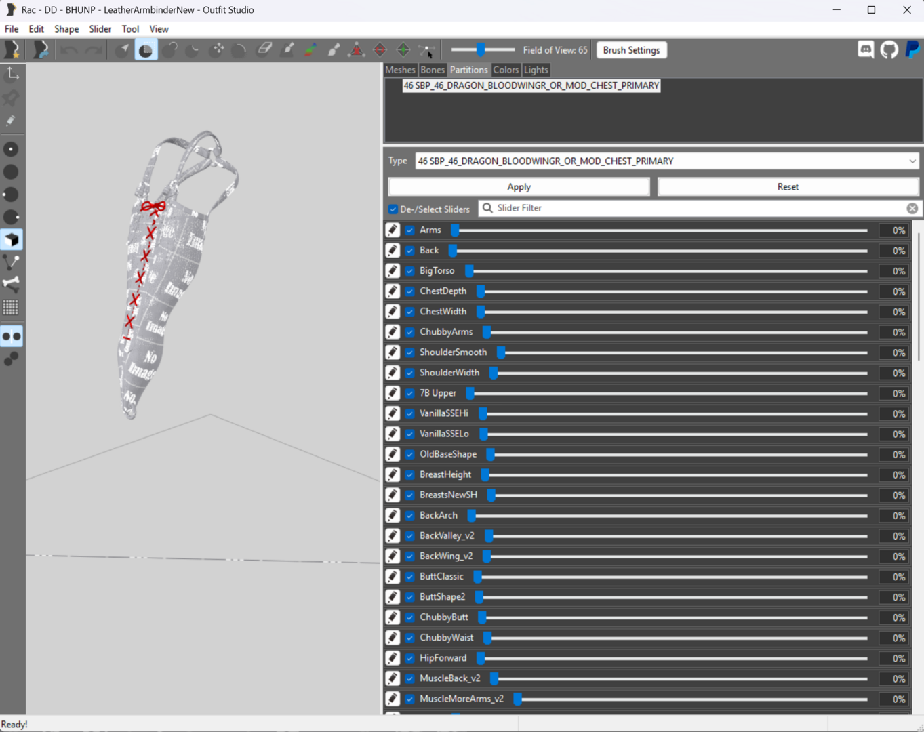The width and height of the screenshot is (924, 732).
Task: Select the Move brush with four arrows
Action: (218, 50)
